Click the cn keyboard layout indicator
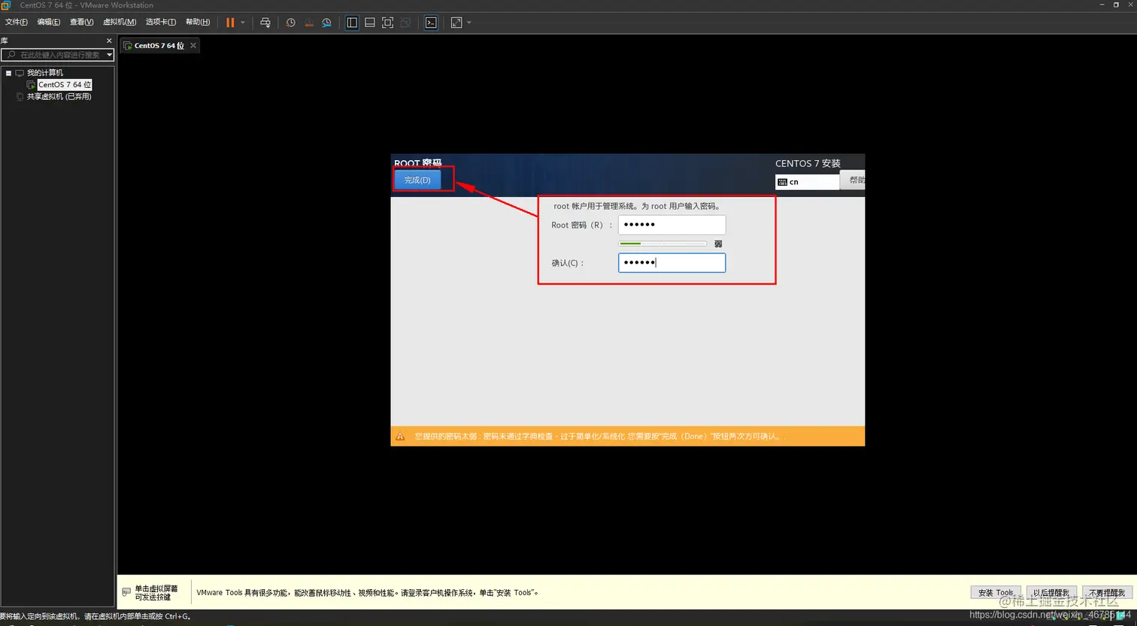1137x626 pixels. pyautogui.click(x=807, y=182)
